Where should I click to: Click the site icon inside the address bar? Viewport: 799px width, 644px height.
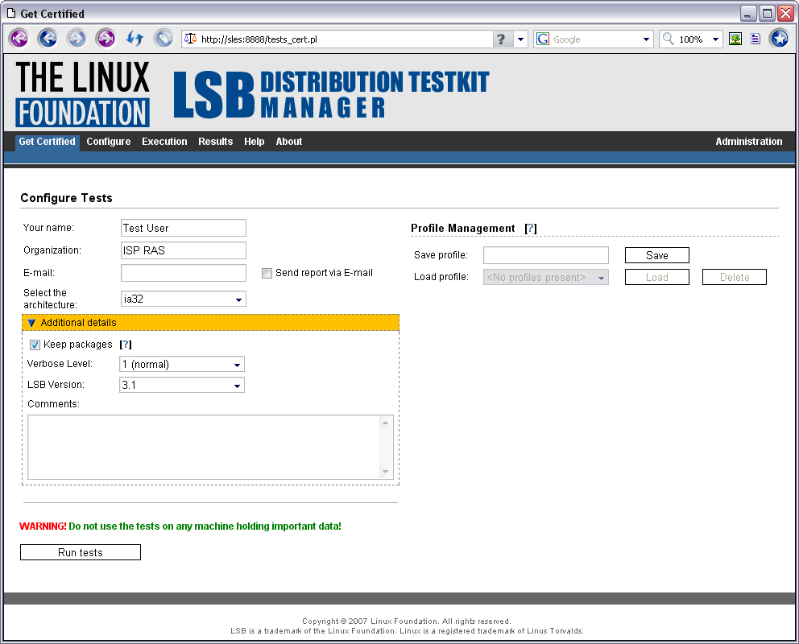[191, 39]
